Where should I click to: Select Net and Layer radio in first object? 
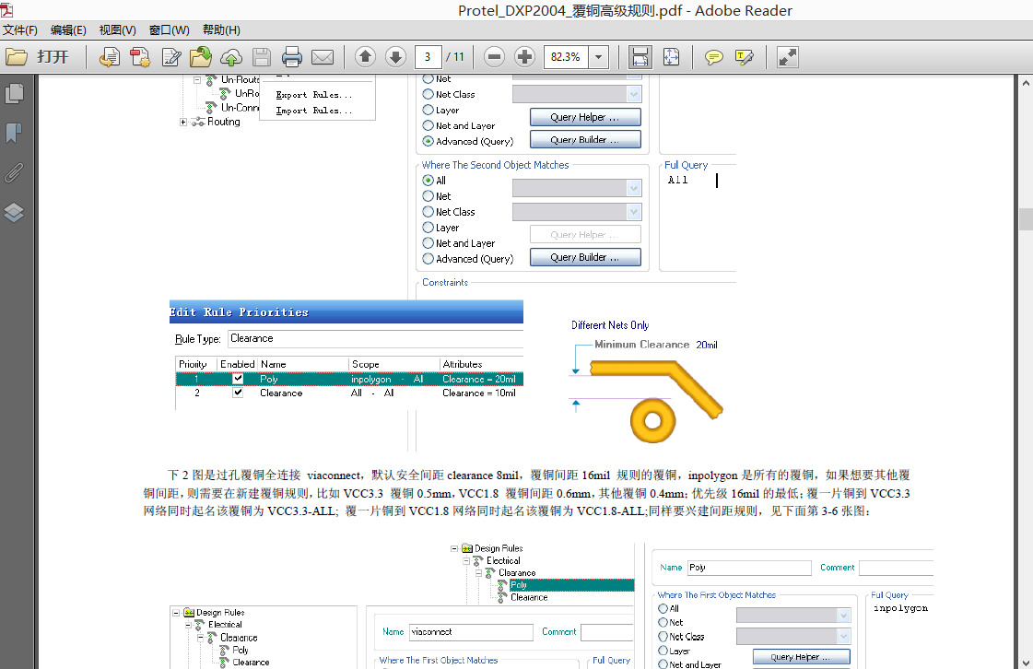click(428, 125)
